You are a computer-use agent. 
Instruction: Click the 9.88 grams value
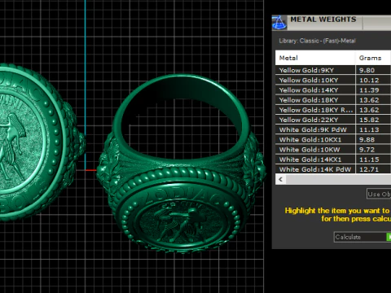click(x=367, y=140)
